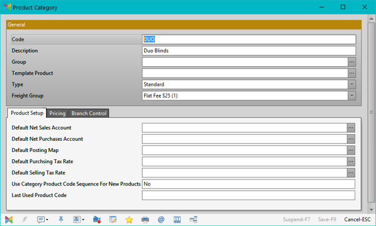The width and height of the screenshot is (376, 226).
Task: Click the Description field Duo Blinds
Action: pos(249,50)
